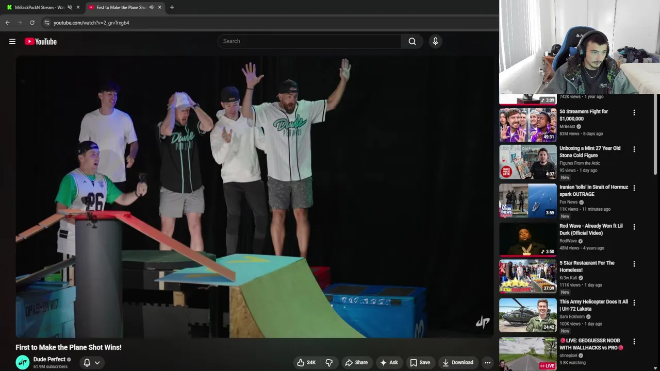Mute the MrBackPackN Stream tab audio icon
The width and height of the screenshot is (660, 371).
(x=70, y=7)
